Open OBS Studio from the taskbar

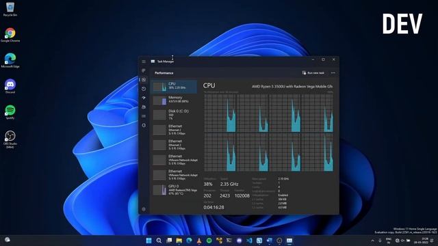point(279,241)
